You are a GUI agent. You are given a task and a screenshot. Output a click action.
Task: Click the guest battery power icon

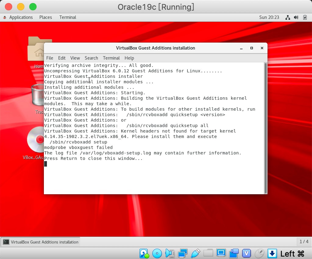[x=305, y=17]
